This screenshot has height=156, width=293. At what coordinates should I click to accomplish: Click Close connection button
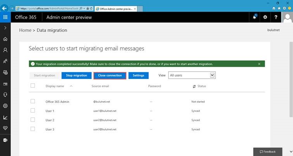click(110, 75)
